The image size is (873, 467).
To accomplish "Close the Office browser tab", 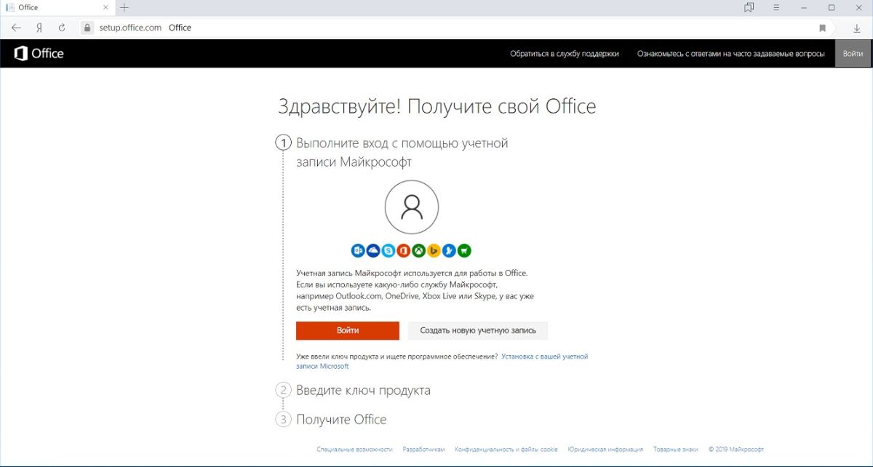I will [x=106, y=7].
